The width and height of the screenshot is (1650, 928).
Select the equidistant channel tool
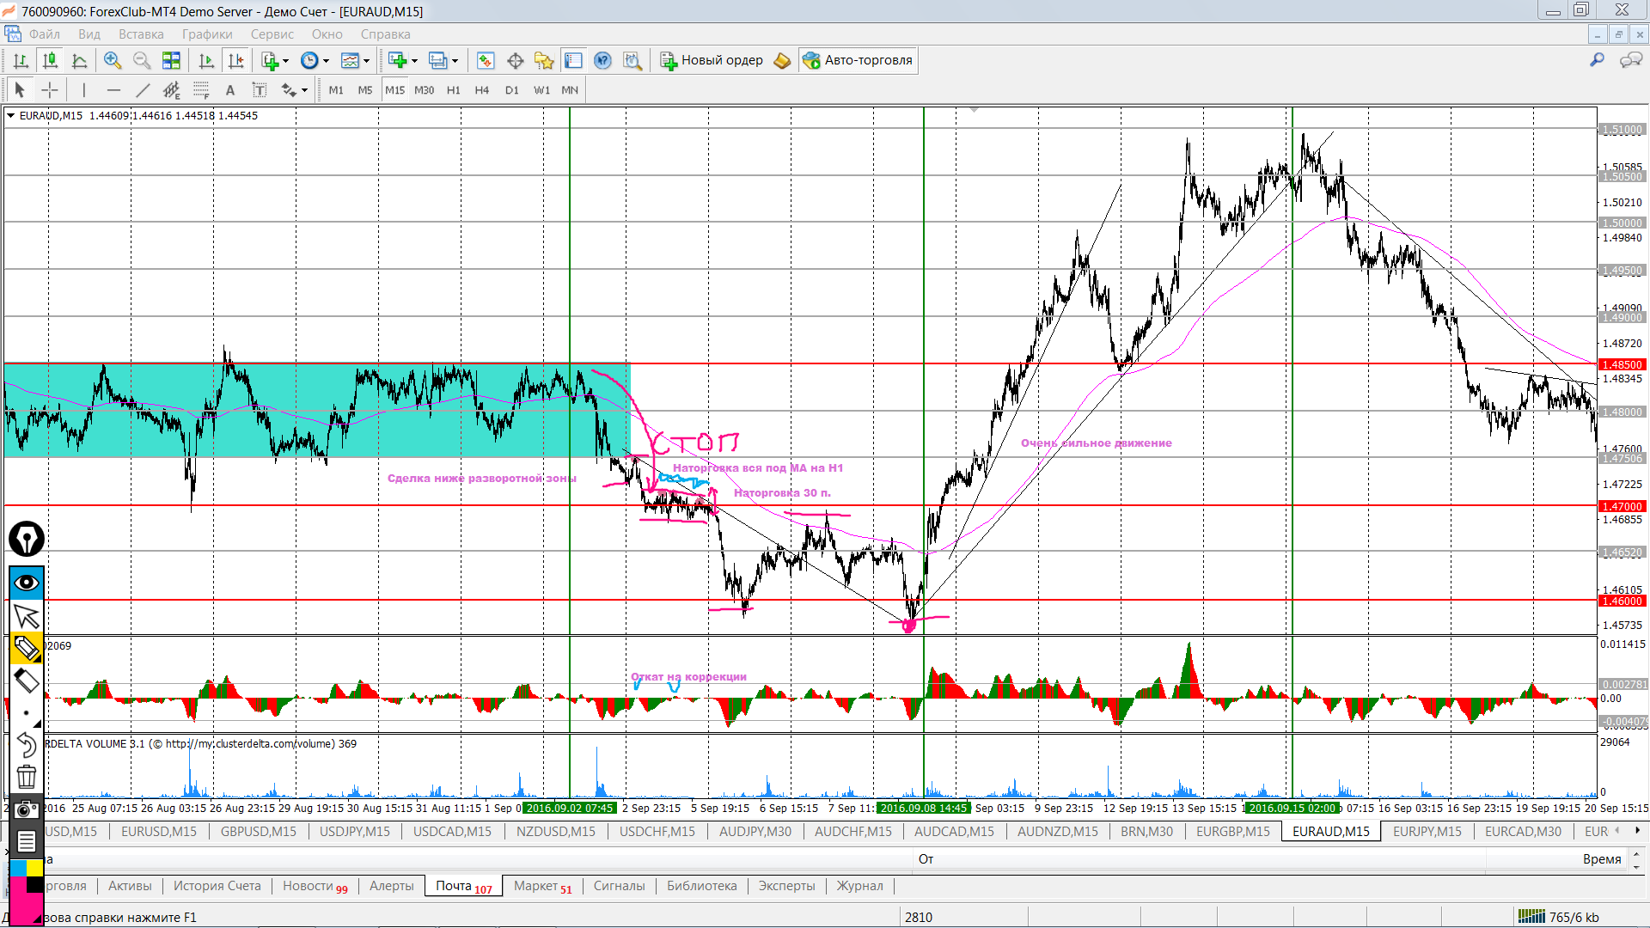pyautogui.click(x=172, y=89)
